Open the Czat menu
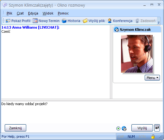This screenshot has width=164, height=140. click(x=20, y=13)
